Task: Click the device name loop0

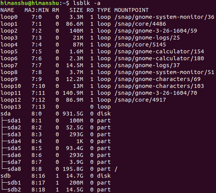Action: [x=9, y=17]
